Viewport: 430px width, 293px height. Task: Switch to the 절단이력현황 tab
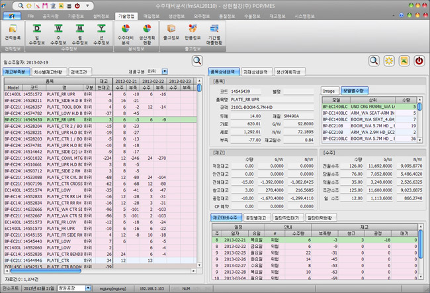click(321, 218)
